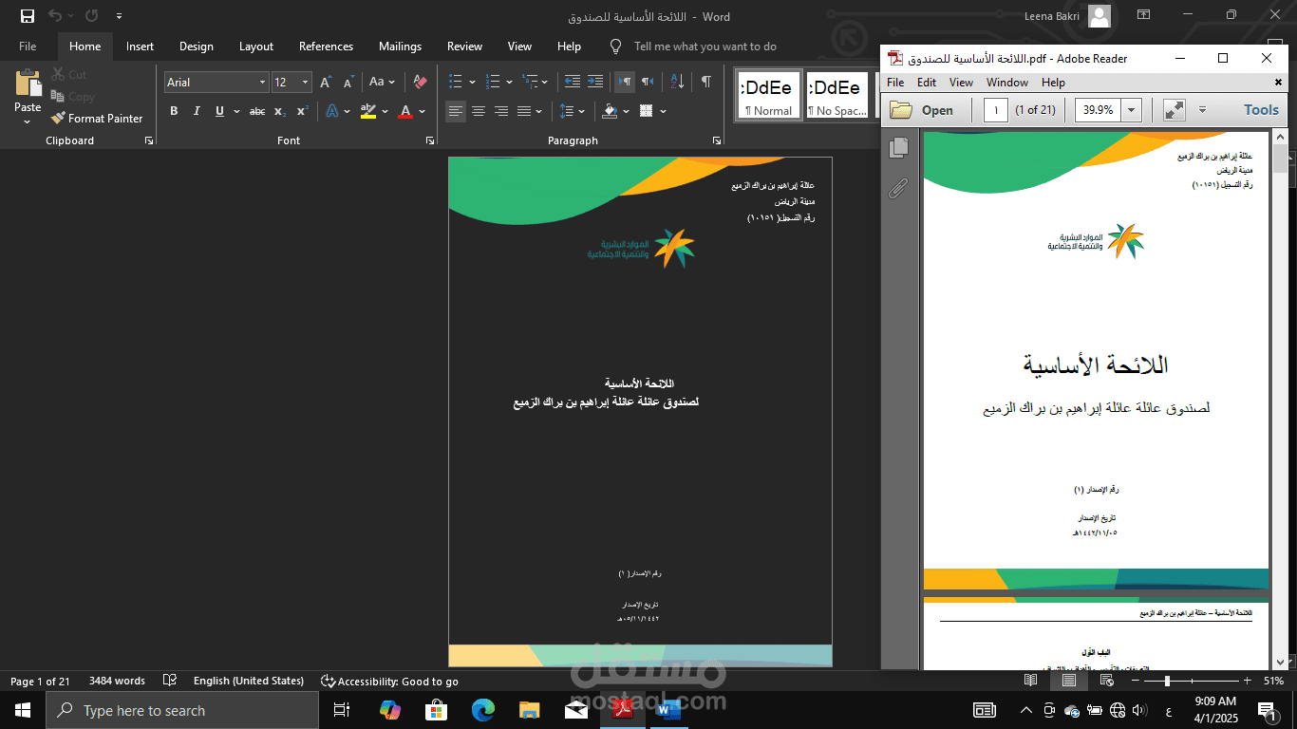Open the Arial font dropdown
Screen dimensions: 1297x729
(x=262, y=82)
